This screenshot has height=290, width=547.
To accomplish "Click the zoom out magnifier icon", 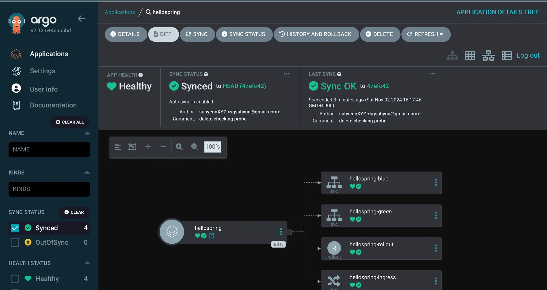I will [x=194, y=147].
